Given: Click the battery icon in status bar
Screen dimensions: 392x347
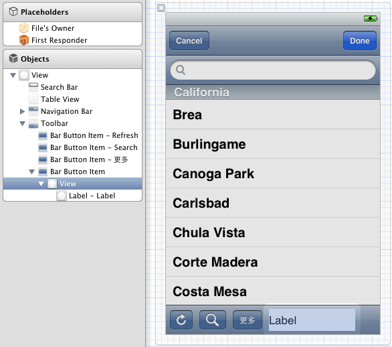Looking at the screenshot, I should 371,19.
